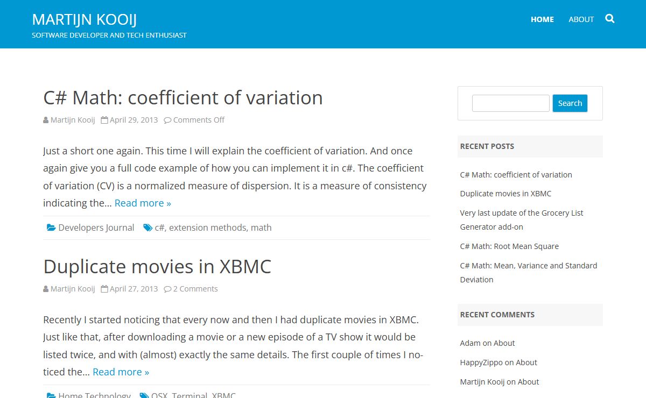Screen dimensions: 646x398
Task: Click the MARTIJN KOOIJ site title
Action: coord(85,19)
